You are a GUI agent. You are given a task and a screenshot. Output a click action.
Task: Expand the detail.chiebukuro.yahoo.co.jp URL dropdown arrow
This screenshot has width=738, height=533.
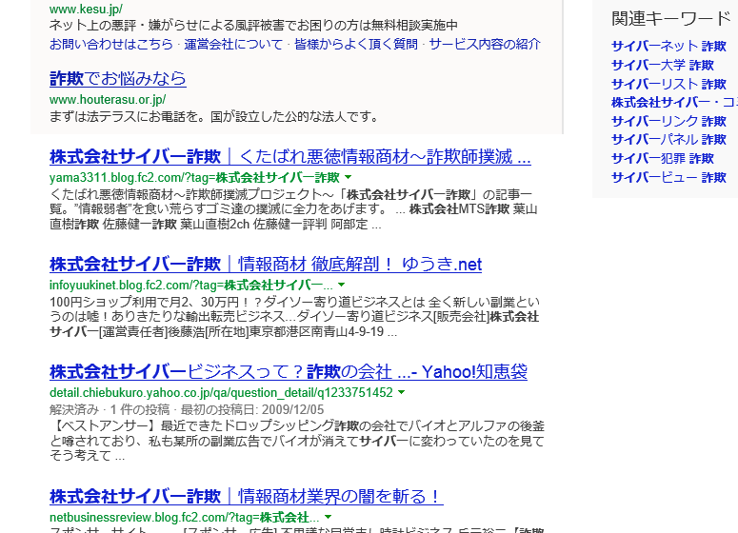pos(402,392)
